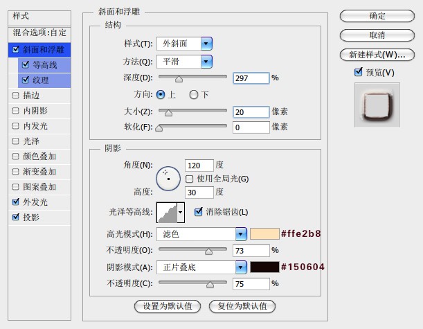Open the 样式 panel header
Viewport: 423px width, 329px height.
pos(39,18)
